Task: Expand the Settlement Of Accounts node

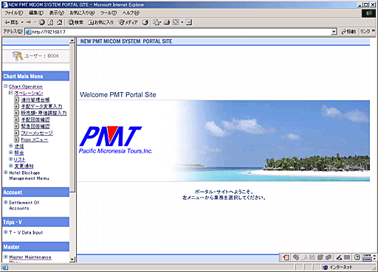Action: (5, 202)
